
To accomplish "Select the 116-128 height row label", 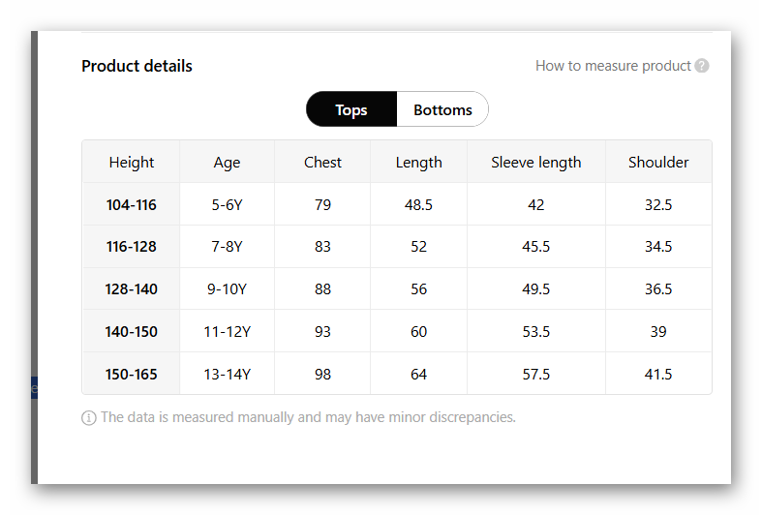I will (132, 247).
